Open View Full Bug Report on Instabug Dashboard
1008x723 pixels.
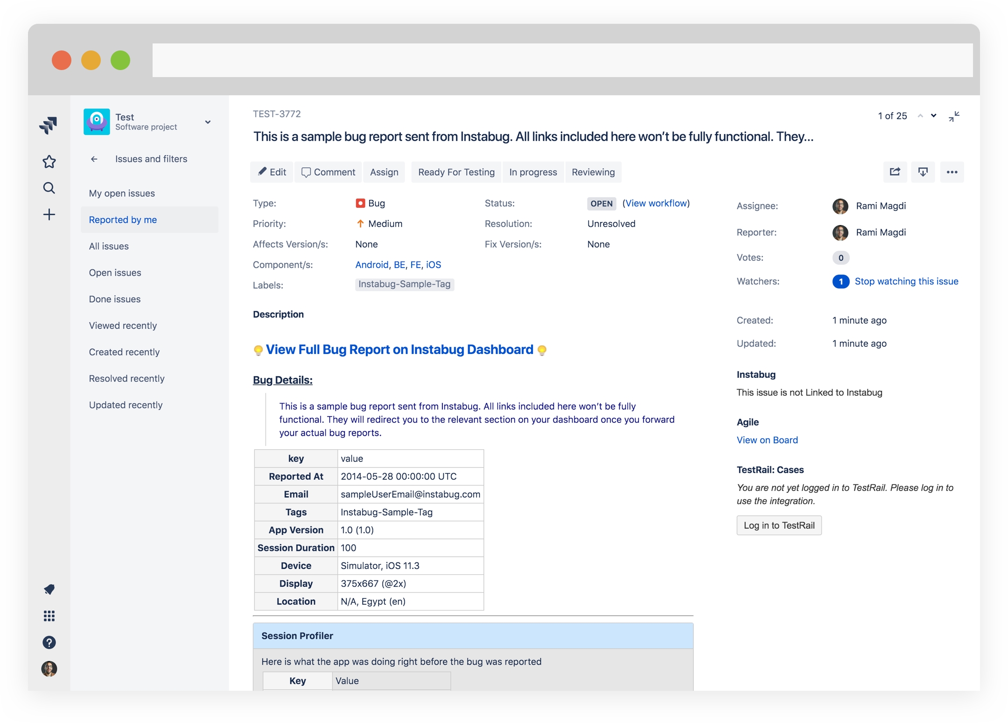tap(399, 349)
